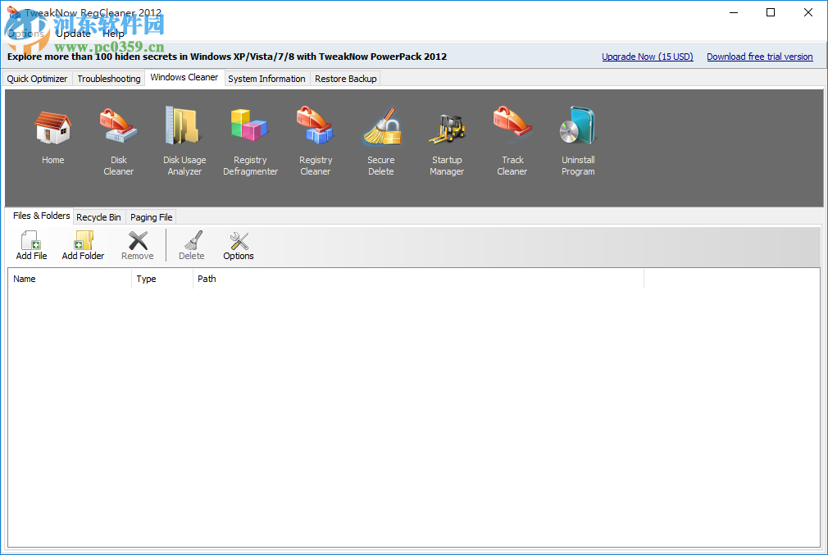Viewport: 828px width, 555px height.
Task: Switch to the Recycle Bin tab
Action: coord(98,216)
